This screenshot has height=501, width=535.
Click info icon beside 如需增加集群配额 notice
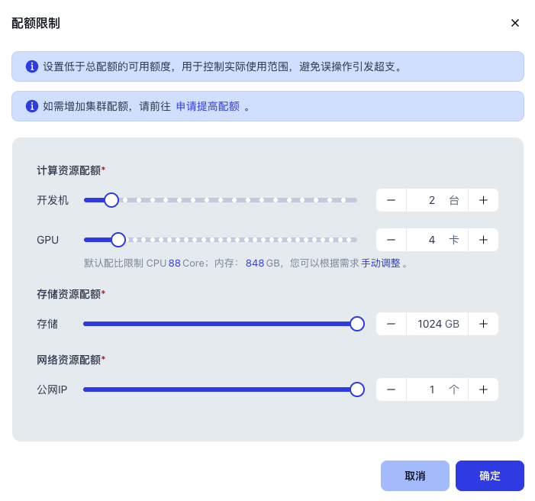32,106
